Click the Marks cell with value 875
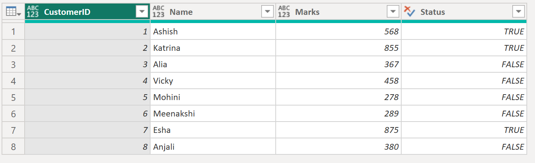Viewport: 535px width, 163px height. (x=338, y=130)
